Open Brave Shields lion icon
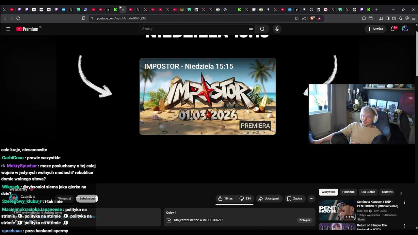 [x=312, y=18]
